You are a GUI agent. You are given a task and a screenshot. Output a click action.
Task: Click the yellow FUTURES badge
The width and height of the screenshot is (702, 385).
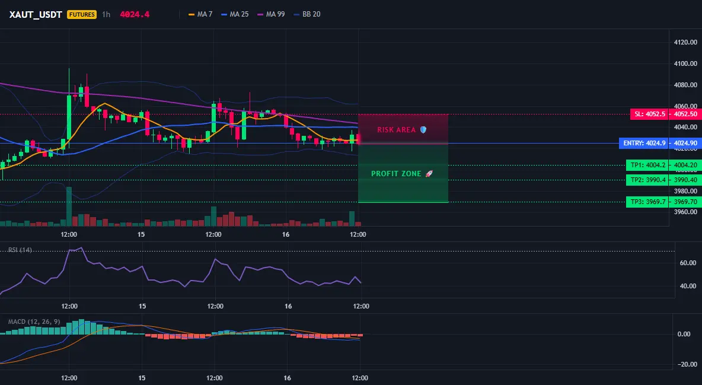coord(81,14)
